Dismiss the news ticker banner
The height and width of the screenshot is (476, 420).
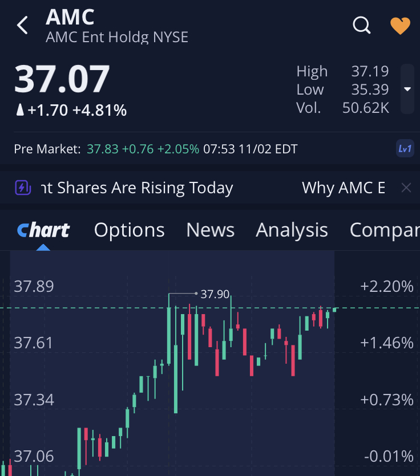tap(406, 188)
